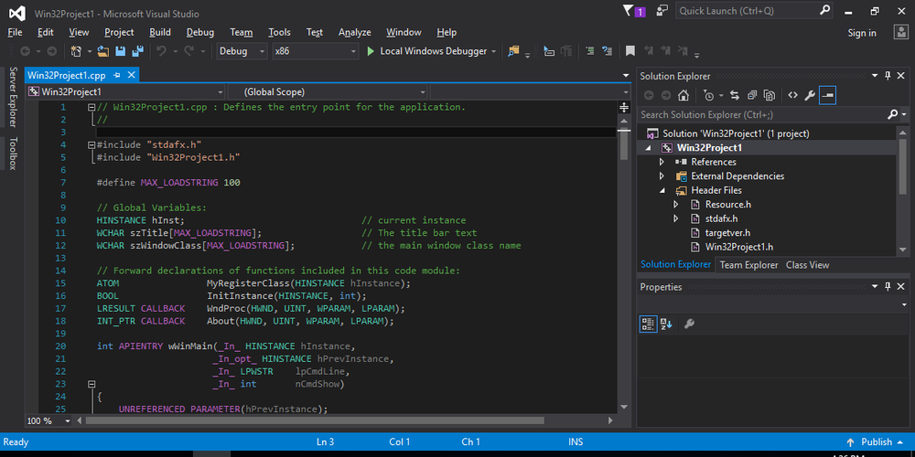Switch Properties to Alphabetical sort
Image resolution: width=915 pixels, height=457 pixels.
coord(666,324)
